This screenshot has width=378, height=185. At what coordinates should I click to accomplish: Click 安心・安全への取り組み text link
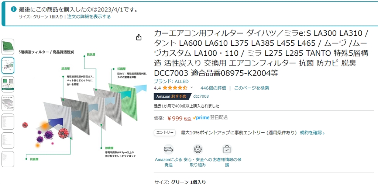click(x=198, y=163)
